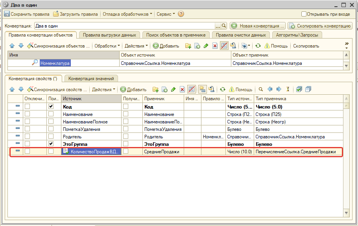
Task: Toggle search checkbox in НаименованиеПолное row
Action: pos(51,121)
